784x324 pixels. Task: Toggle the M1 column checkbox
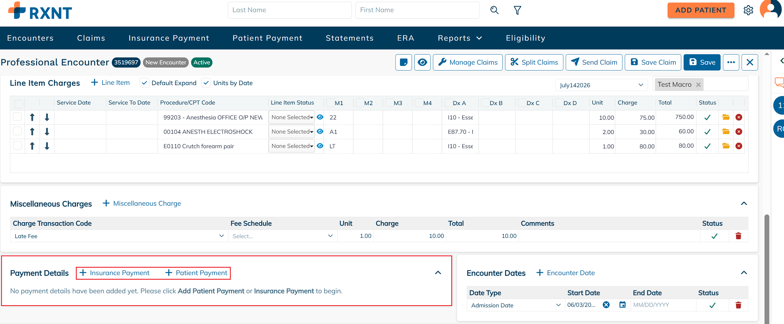coord(330,102)
